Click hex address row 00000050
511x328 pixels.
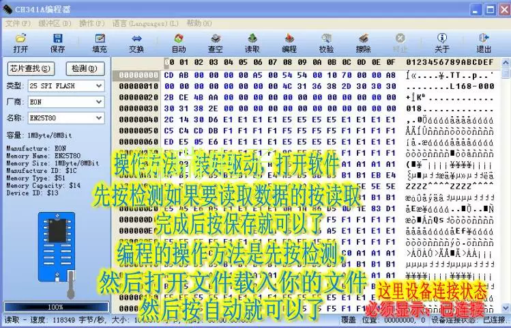(138, 131)
